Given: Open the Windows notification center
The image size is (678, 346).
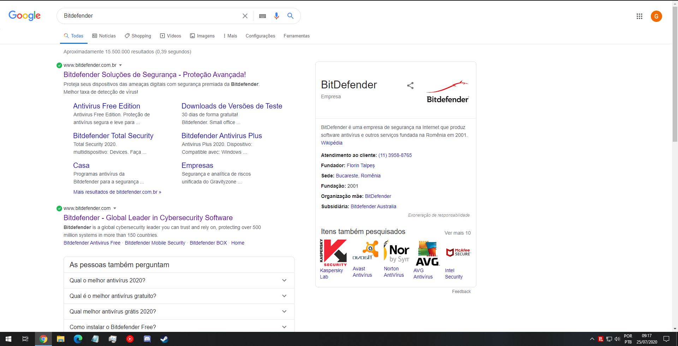Looking at the screenshot, I should coord(666,339).
